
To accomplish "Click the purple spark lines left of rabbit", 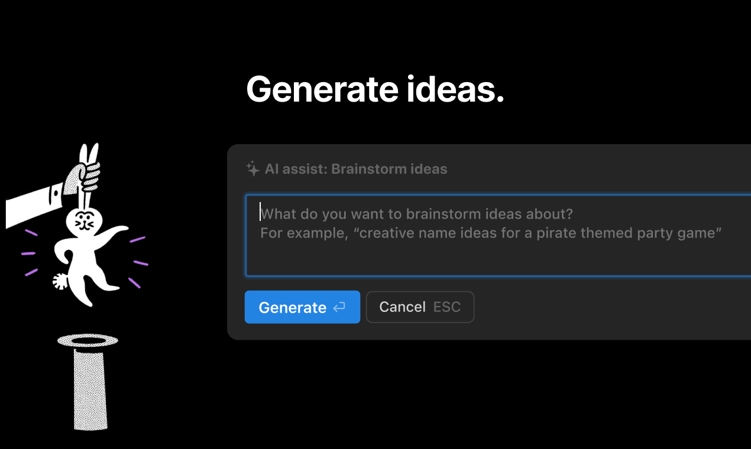I will [x=30, y=253].
